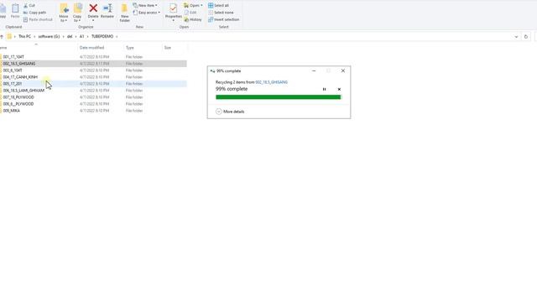Sort by the Date modified column header
Screen dimensions: 537x302
coord(91,48)
